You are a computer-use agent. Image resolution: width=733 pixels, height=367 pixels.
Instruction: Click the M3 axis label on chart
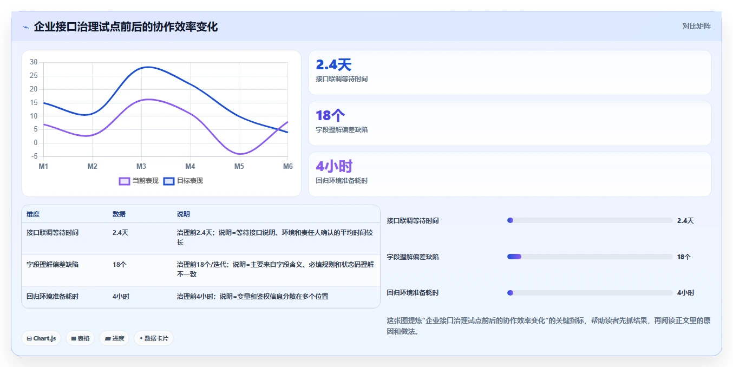(x=141, y=166)
